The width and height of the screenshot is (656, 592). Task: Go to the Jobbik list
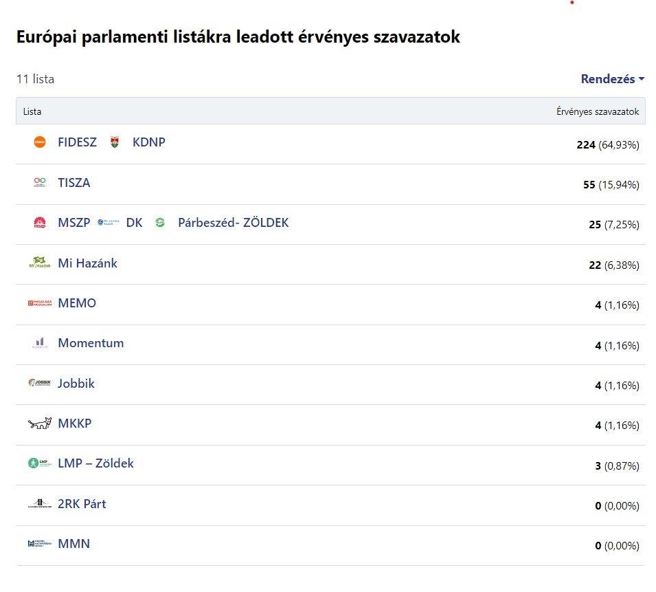click(x=76, y=383)
